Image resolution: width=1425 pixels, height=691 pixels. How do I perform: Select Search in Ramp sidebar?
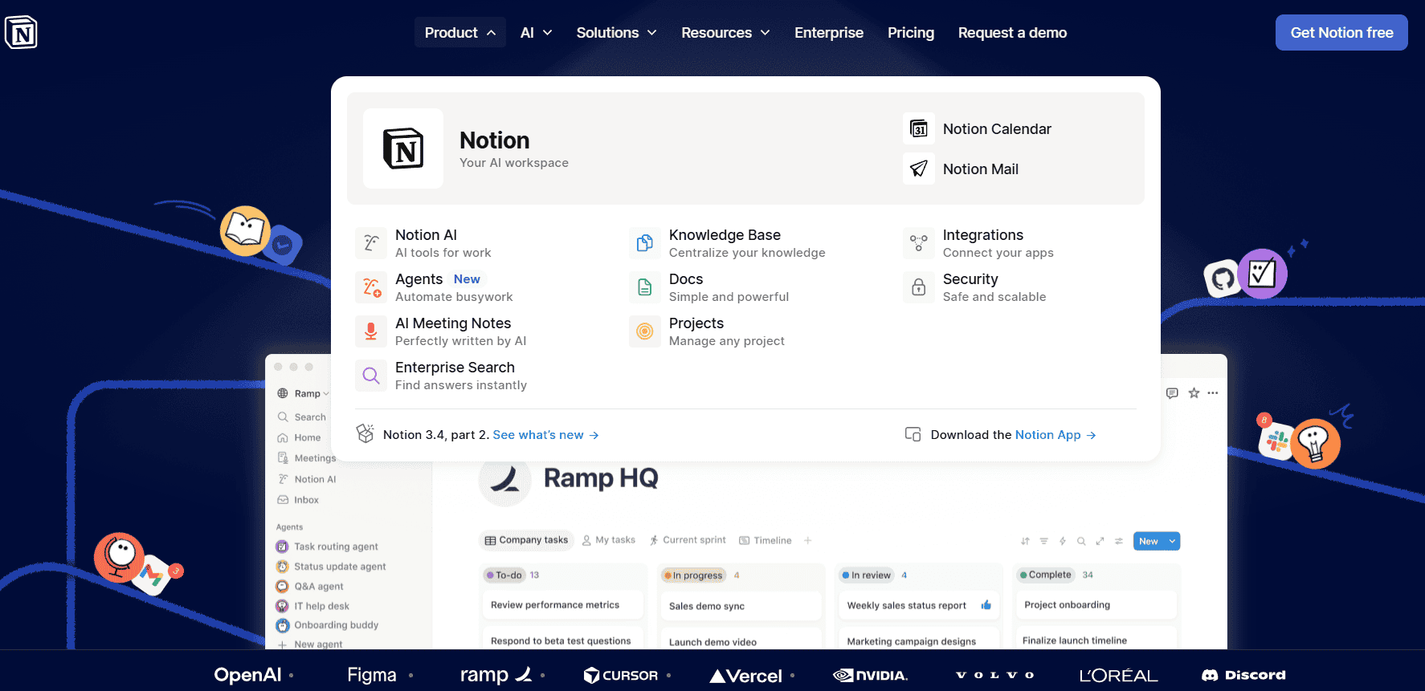(302, 417)
